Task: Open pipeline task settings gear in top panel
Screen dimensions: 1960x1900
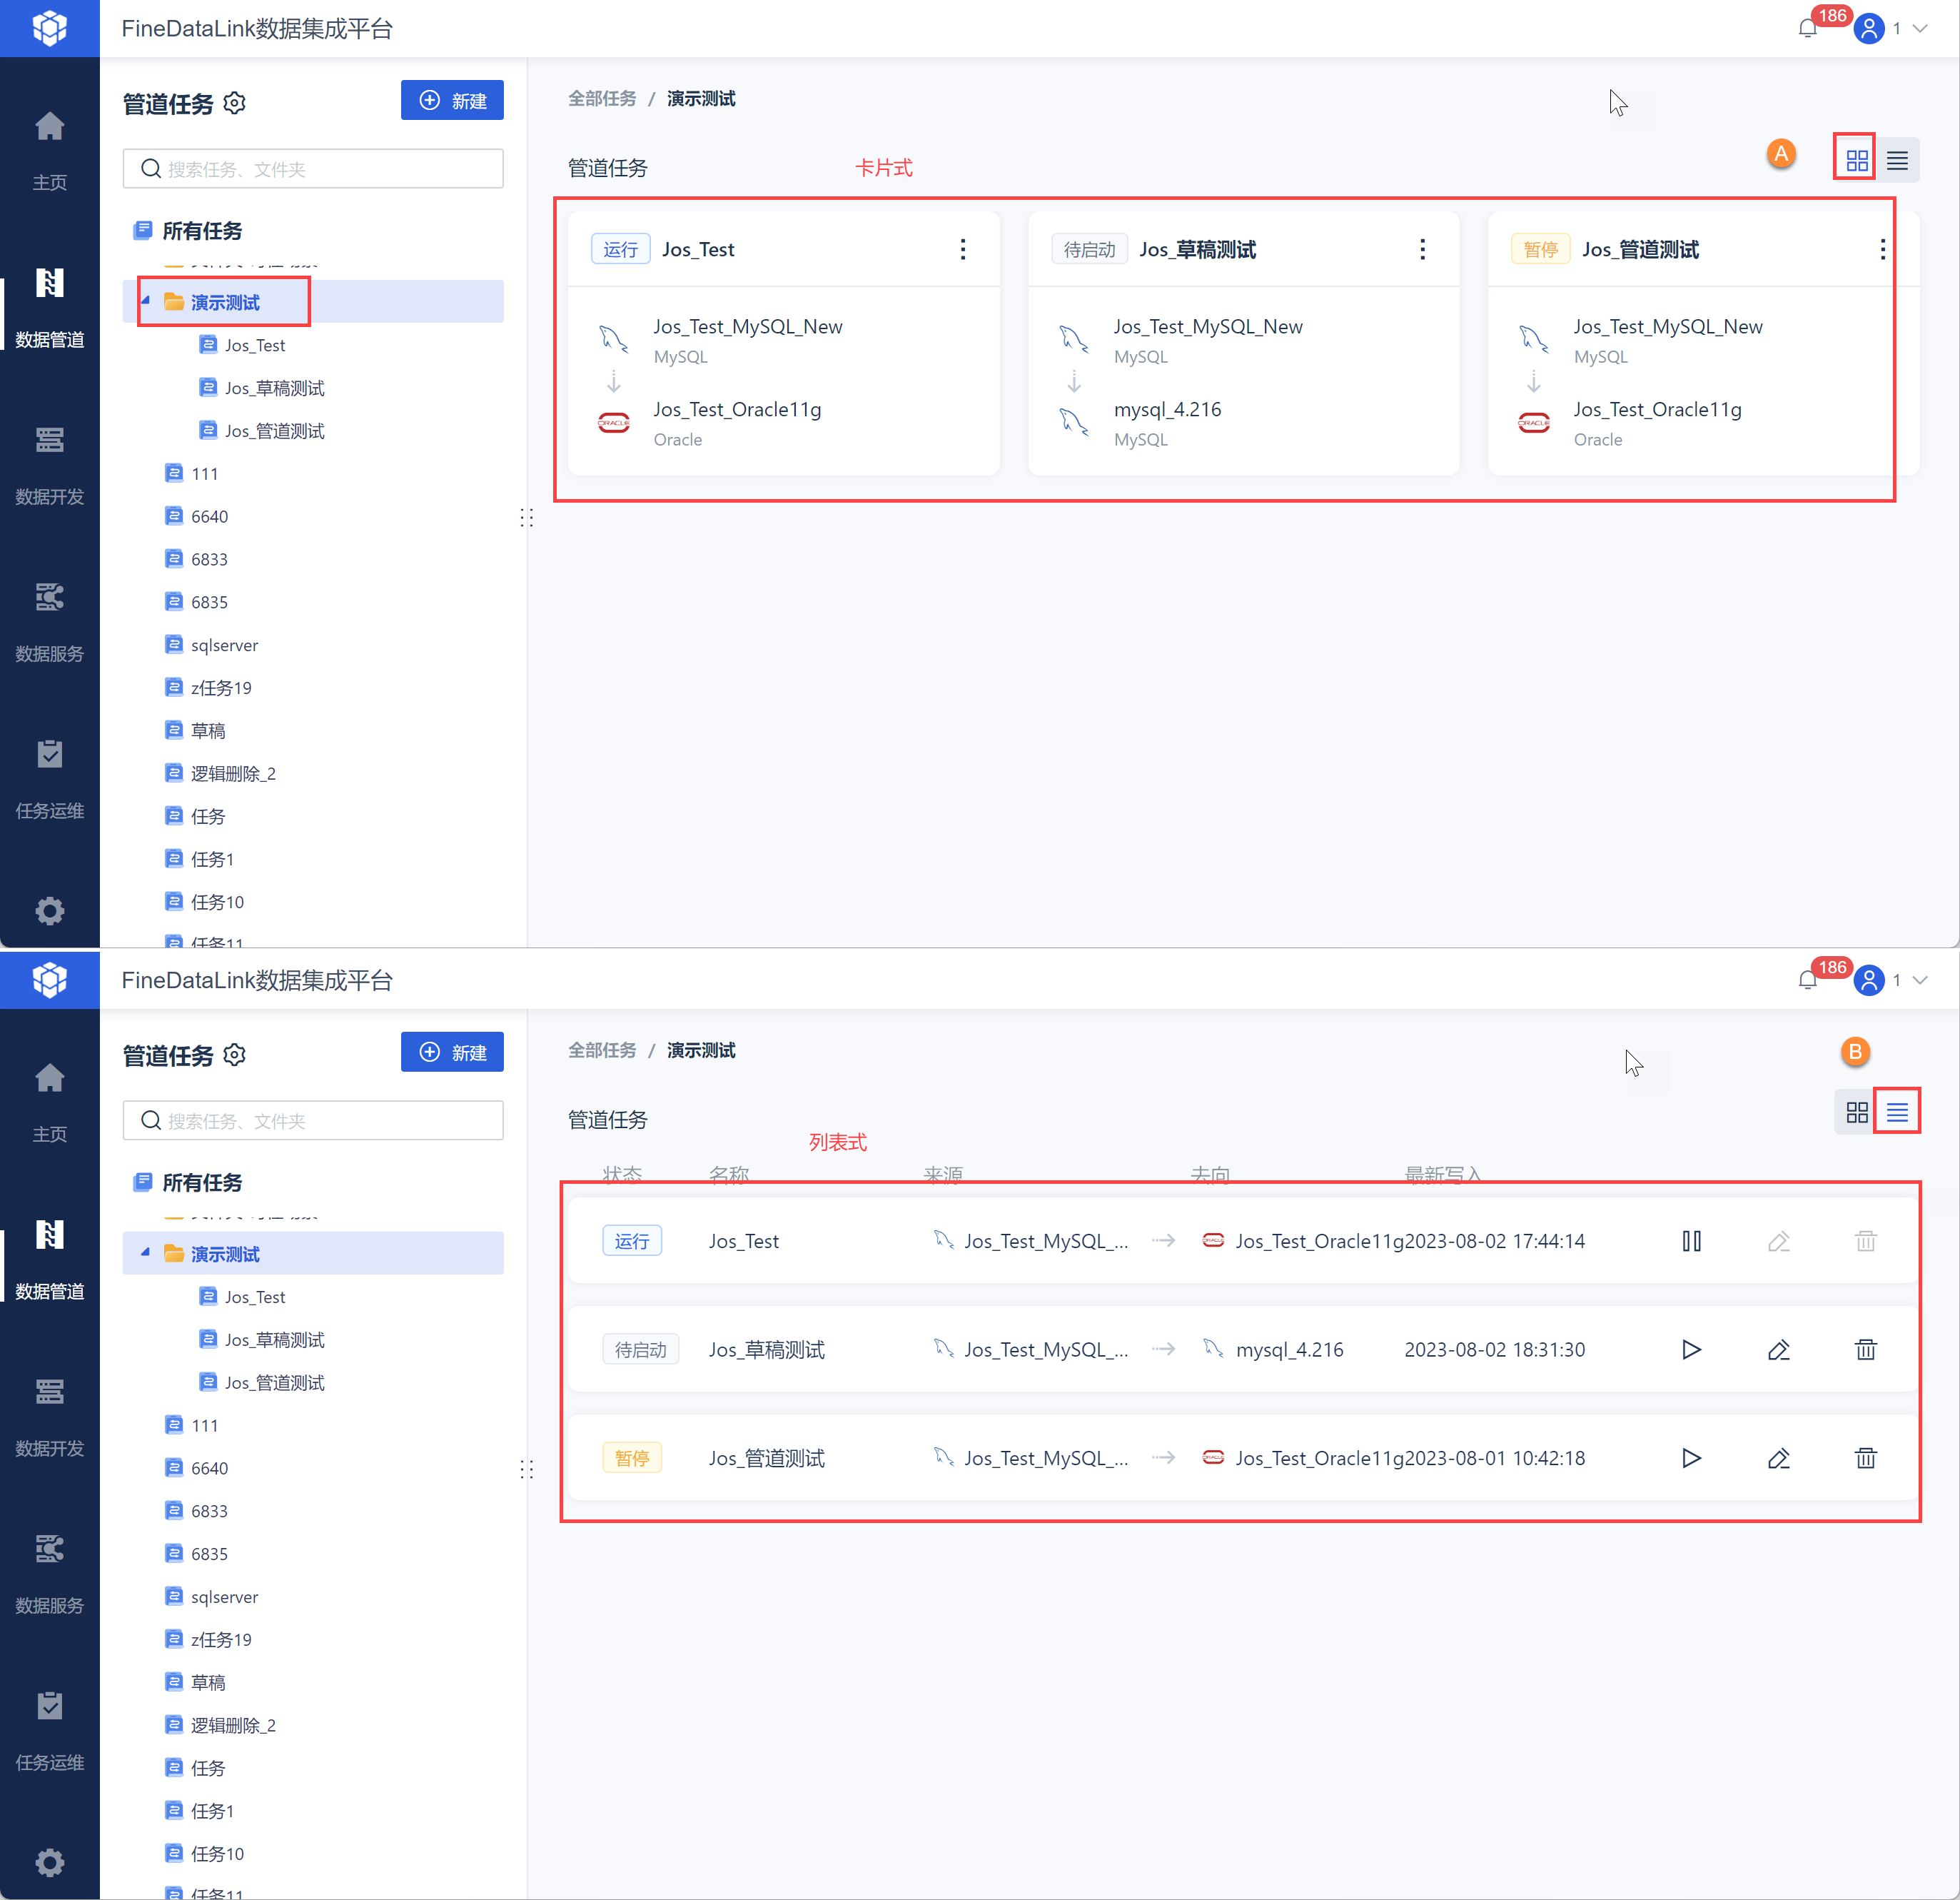Action: click(x=235, y=103)
